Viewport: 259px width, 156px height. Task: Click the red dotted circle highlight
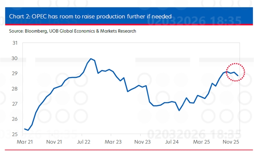pyautogui.click(x=233, y=72)
